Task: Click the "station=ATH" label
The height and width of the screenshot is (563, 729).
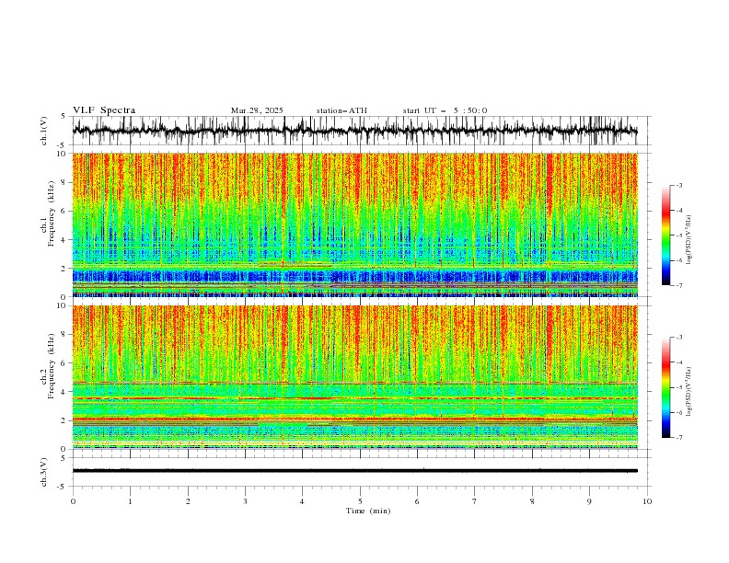Action: (x=341, y=110)
